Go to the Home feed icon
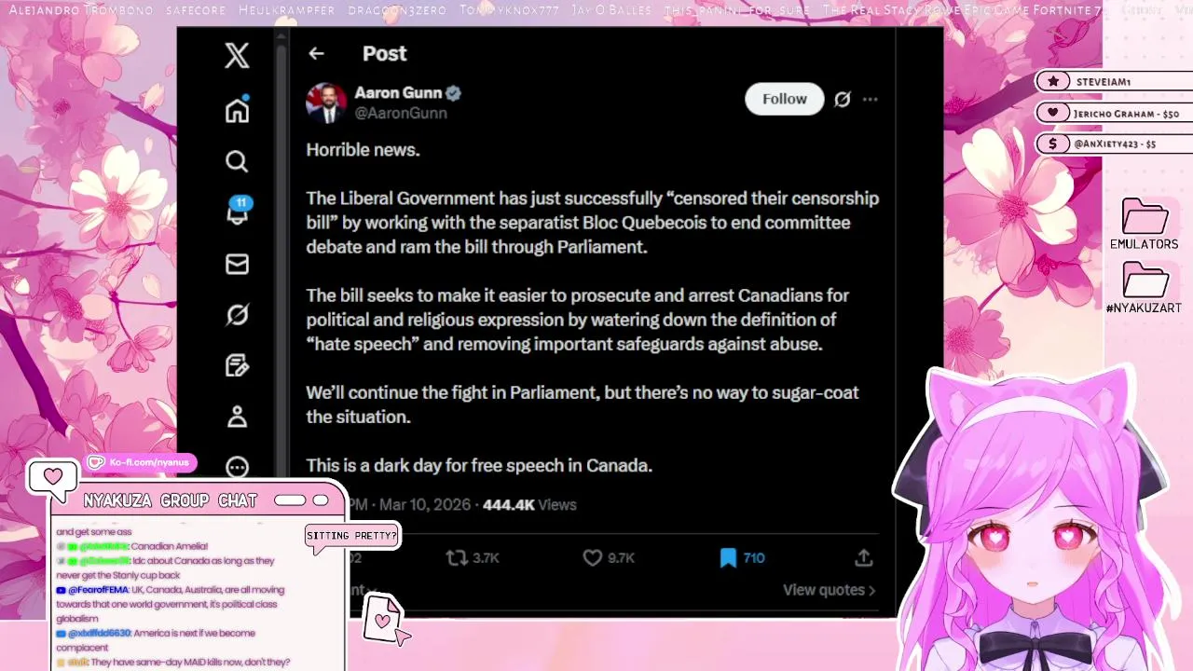This screenshot has height=671, width=1193. (x=237, y=109)
